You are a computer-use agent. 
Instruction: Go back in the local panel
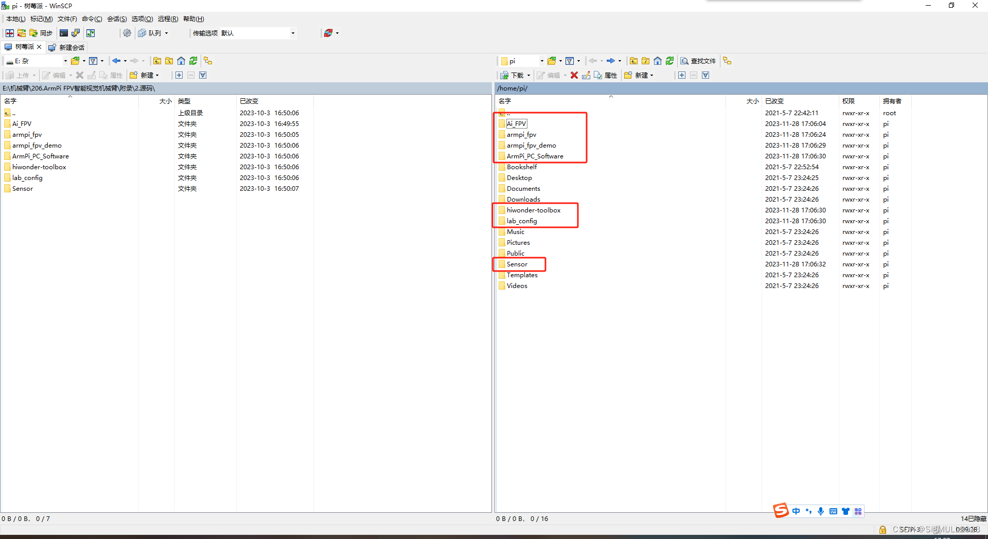116,61
